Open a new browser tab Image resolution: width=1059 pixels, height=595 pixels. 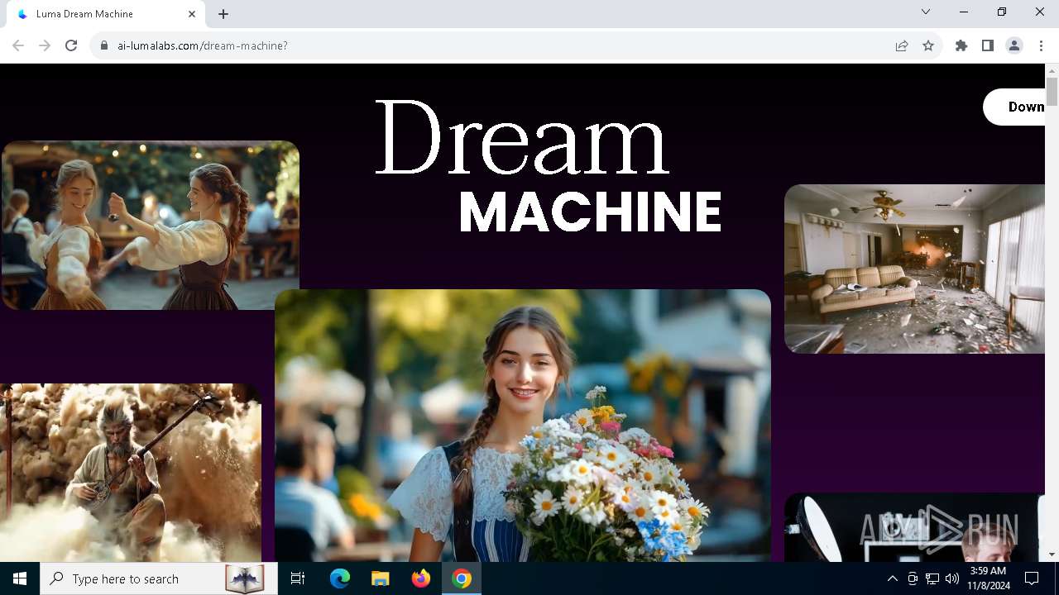click(x=223, y=14)
